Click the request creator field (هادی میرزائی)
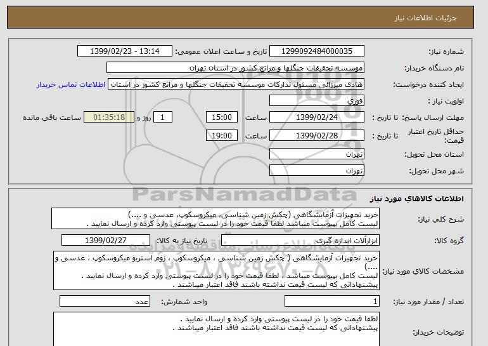Screen dimensions: 488x346 pyautogui.click(x=236, y=84)
